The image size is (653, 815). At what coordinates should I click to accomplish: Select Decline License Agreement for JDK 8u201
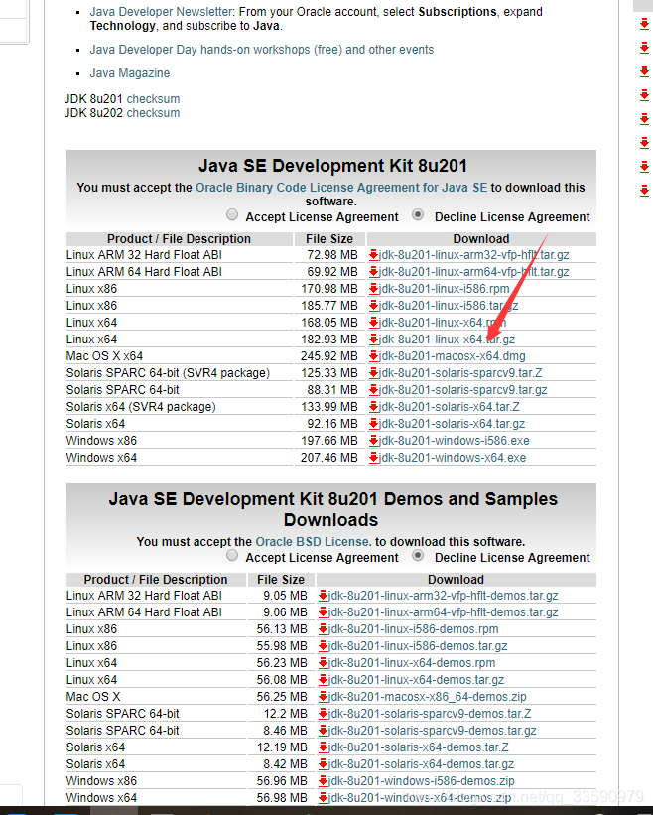(x=418, y=214)
